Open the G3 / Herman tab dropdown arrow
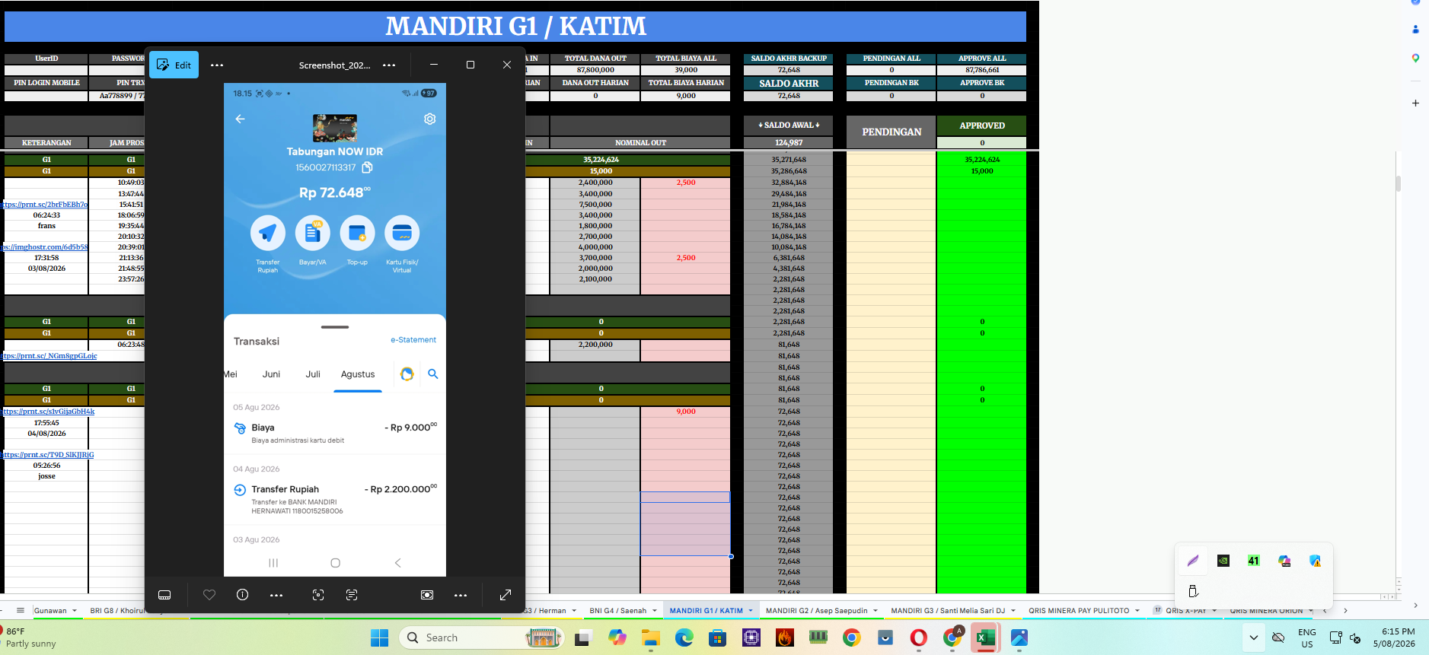This screenshot has height=655, width=1429. pos(573,611)
